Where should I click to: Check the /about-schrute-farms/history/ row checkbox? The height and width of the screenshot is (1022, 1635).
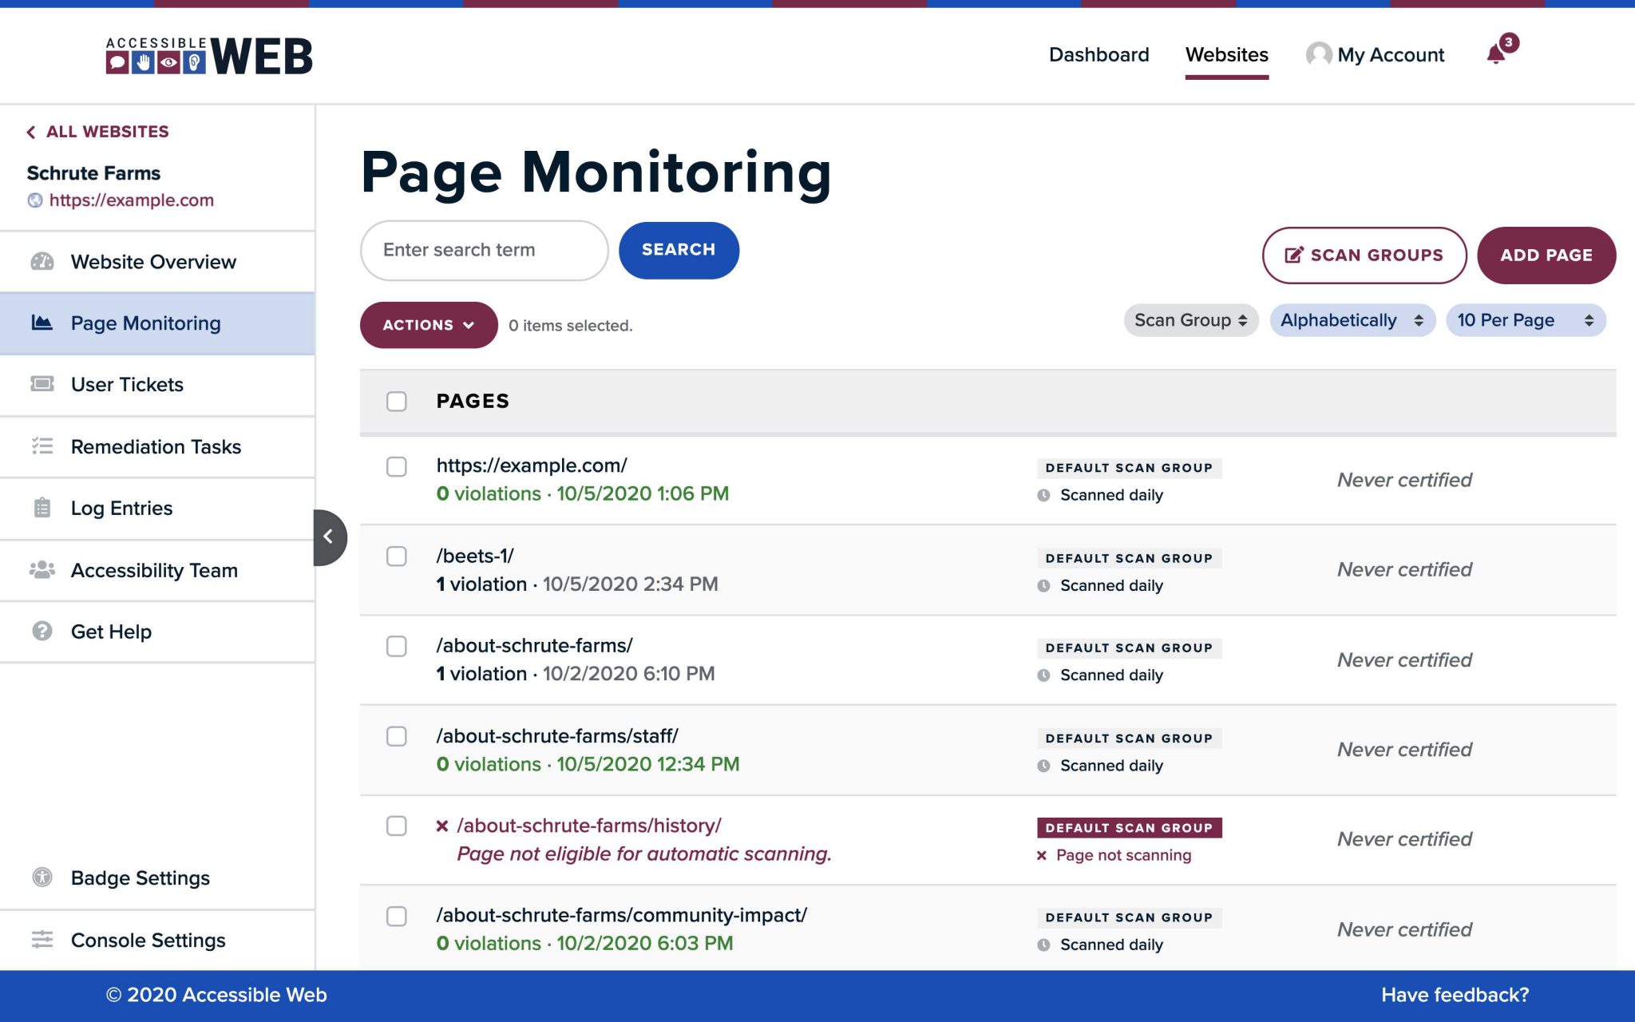tap(397, 826)
